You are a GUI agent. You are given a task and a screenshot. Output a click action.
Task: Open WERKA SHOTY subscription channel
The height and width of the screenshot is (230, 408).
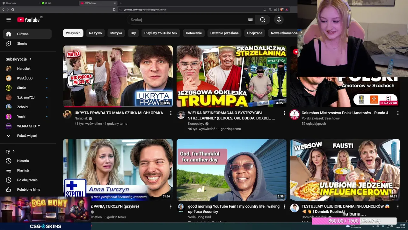coord(27,126)
